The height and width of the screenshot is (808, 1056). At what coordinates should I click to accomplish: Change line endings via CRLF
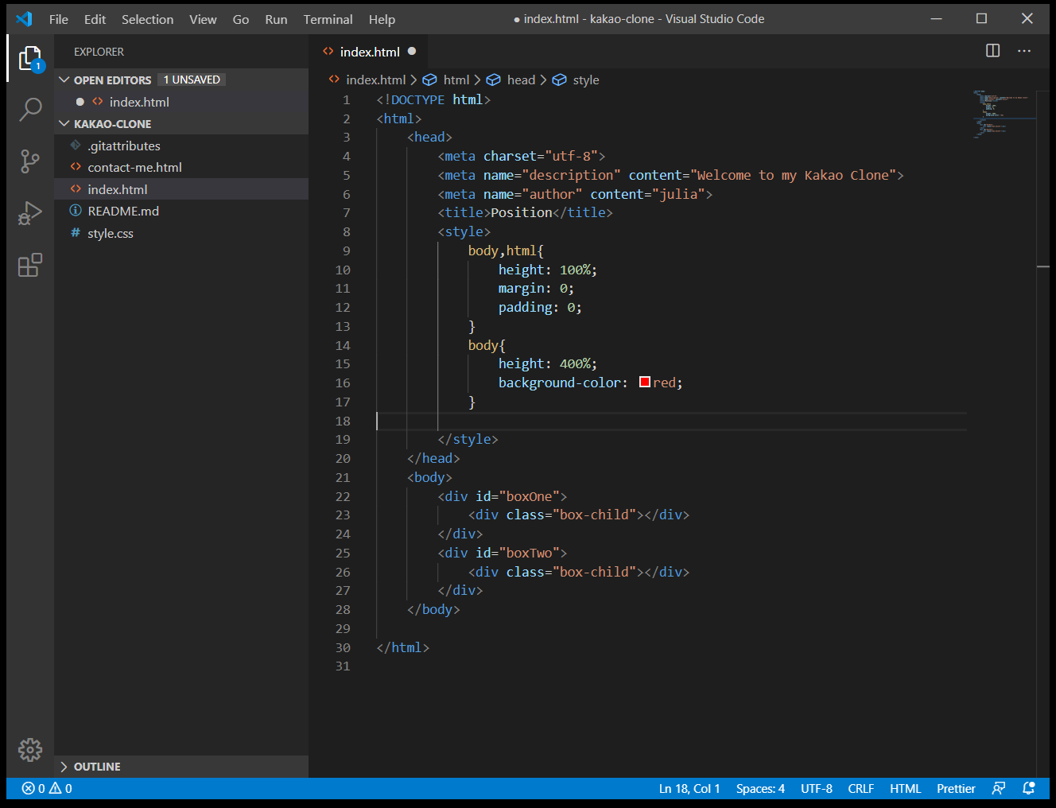(860, 788)
